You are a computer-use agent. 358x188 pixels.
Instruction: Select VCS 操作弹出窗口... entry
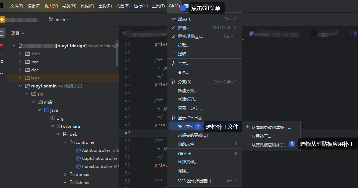coord(204,181)
